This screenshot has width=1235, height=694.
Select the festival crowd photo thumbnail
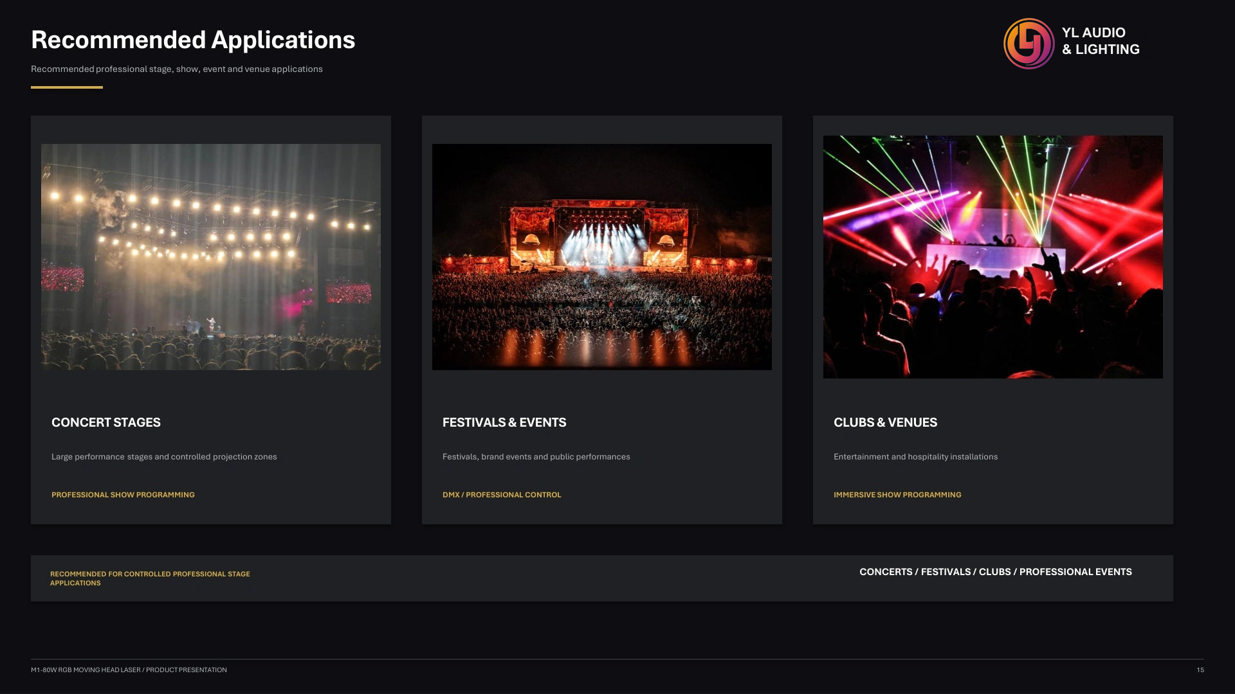[602, 257]
